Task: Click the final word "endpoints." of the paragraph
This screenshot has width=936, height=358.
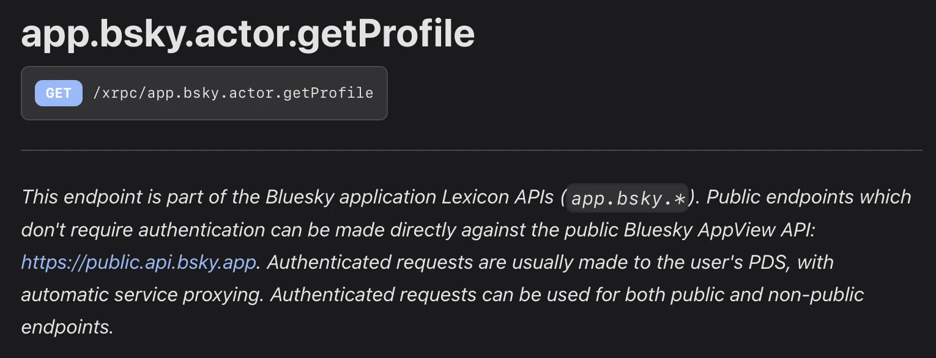Action: coord(67,327)
